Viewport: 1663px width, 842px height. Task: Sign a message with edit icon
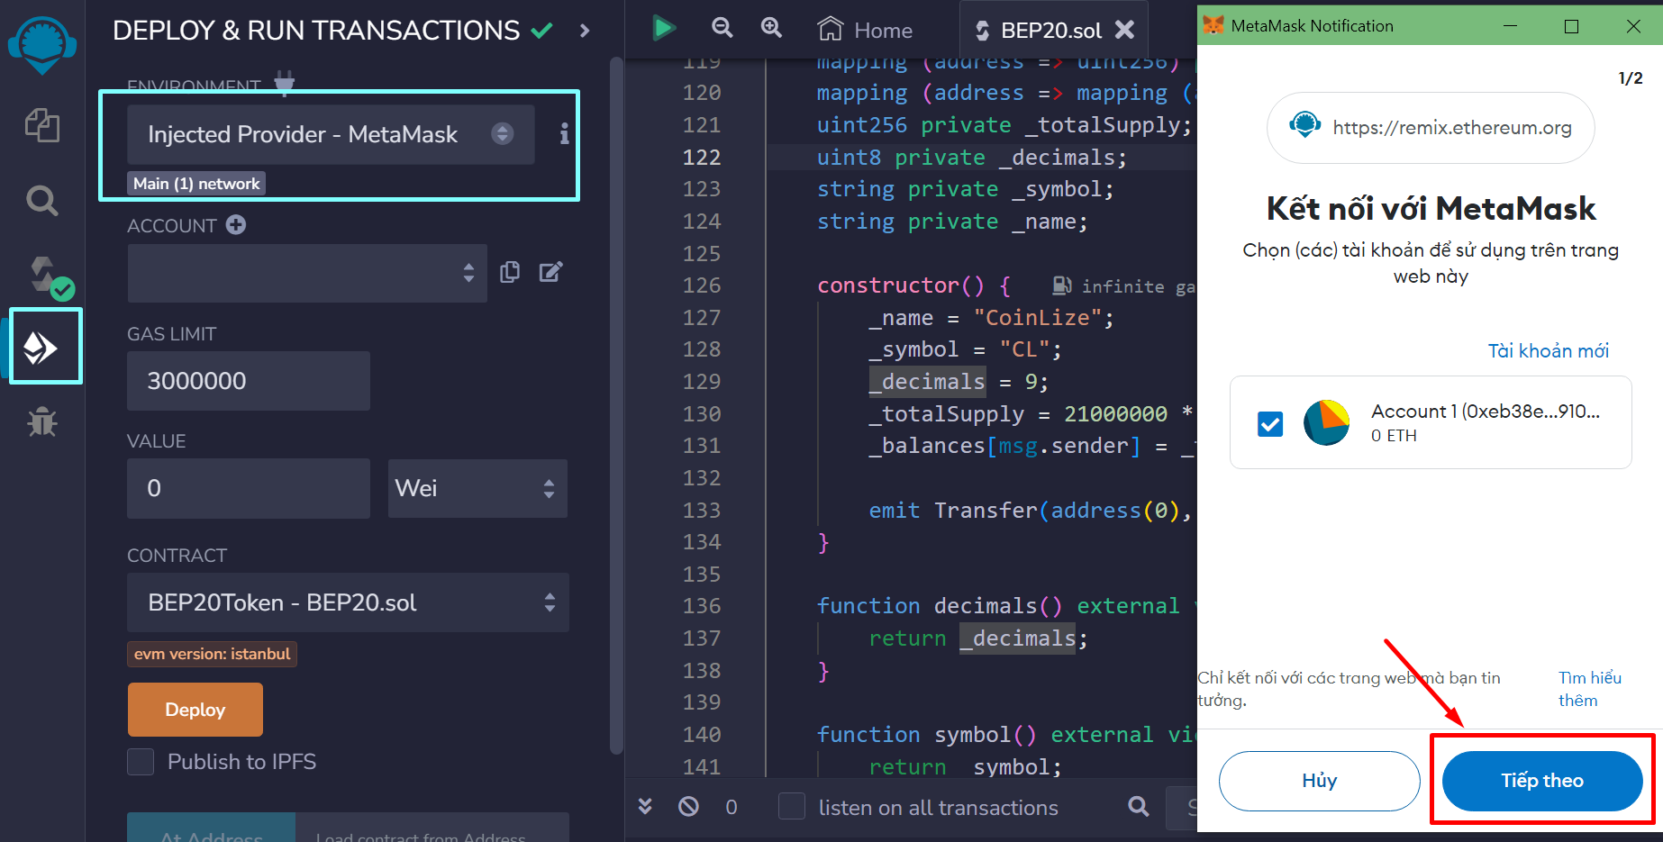pyautogui.click(x=551, y=272)
